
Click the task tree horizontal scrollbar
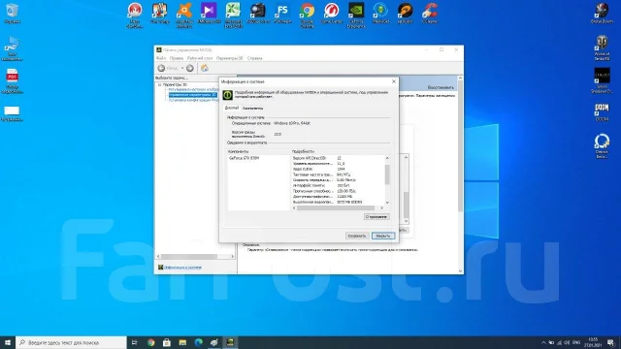[188, 256]
